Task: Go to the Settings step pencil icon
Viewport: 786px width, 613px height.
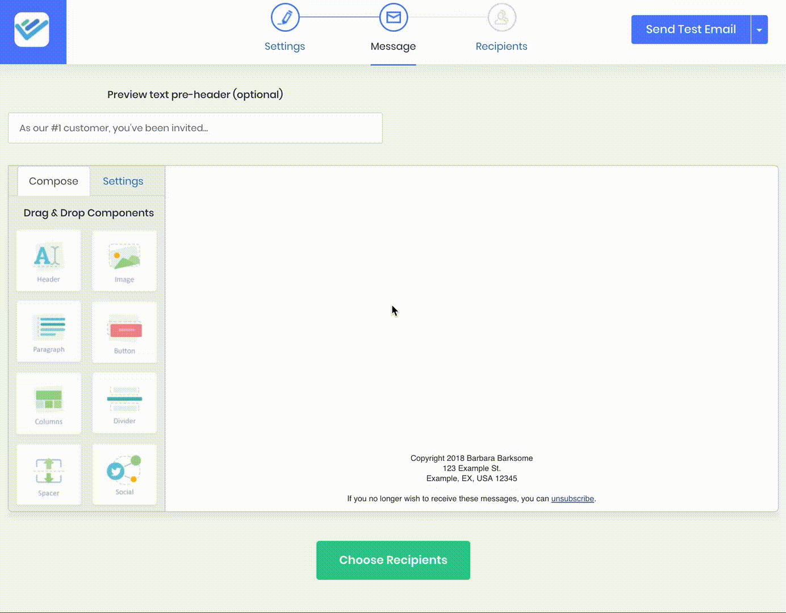Action: click(285, 18)
